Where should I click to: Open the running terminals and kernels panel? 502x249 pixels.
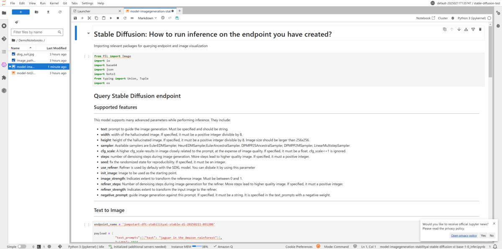[x=4, y=26]
